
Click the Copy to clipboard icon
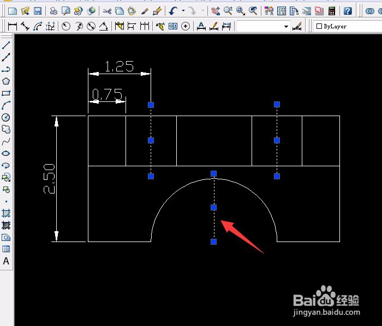click(119, 11)
